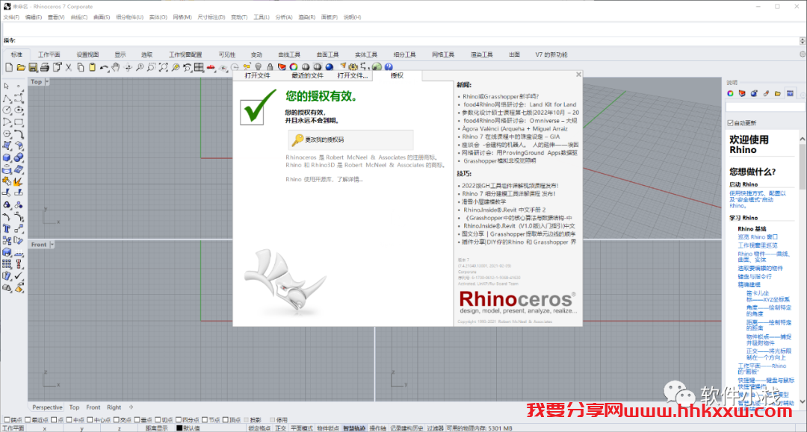The width and height of the screenshot is (807, 432).
Task: Click the Paste clipboard icon
Action: coord(92,67)
